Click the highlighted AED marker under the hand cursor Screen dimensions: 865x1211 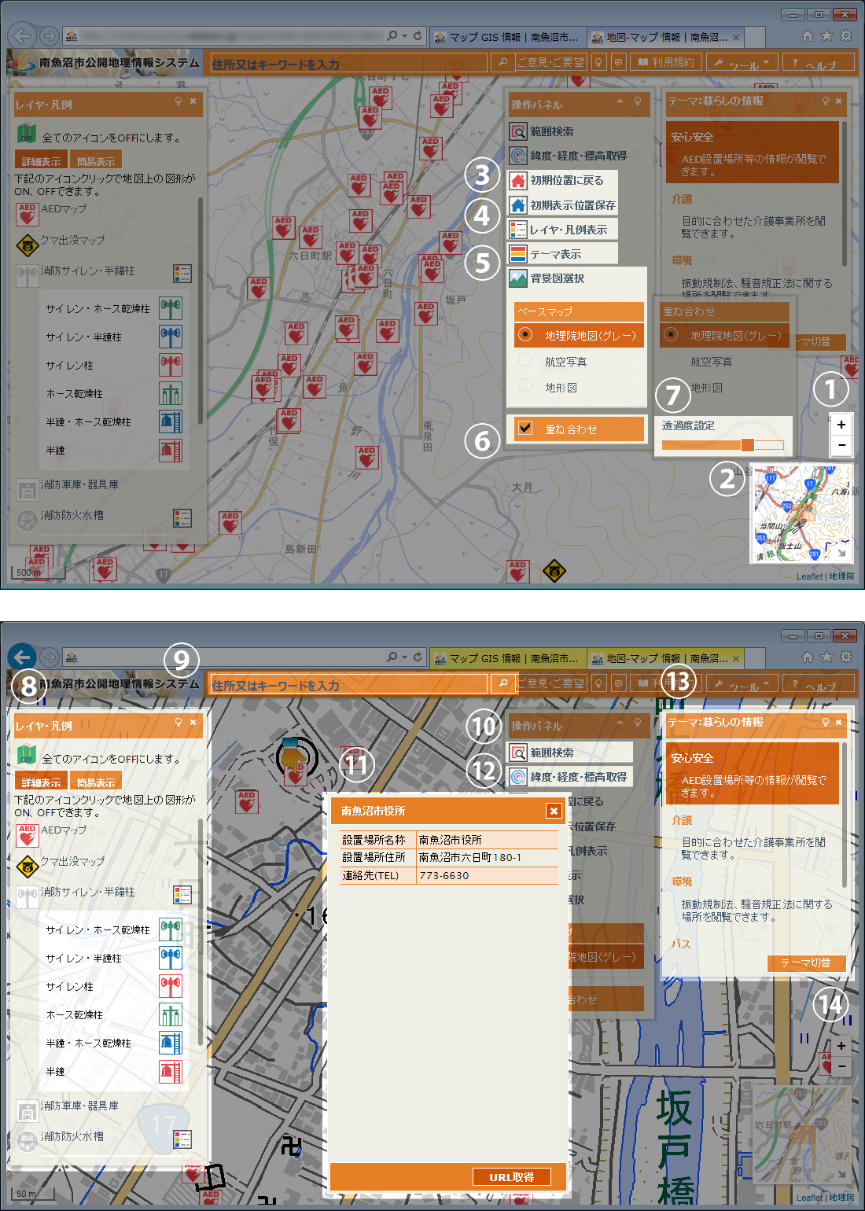296,773
